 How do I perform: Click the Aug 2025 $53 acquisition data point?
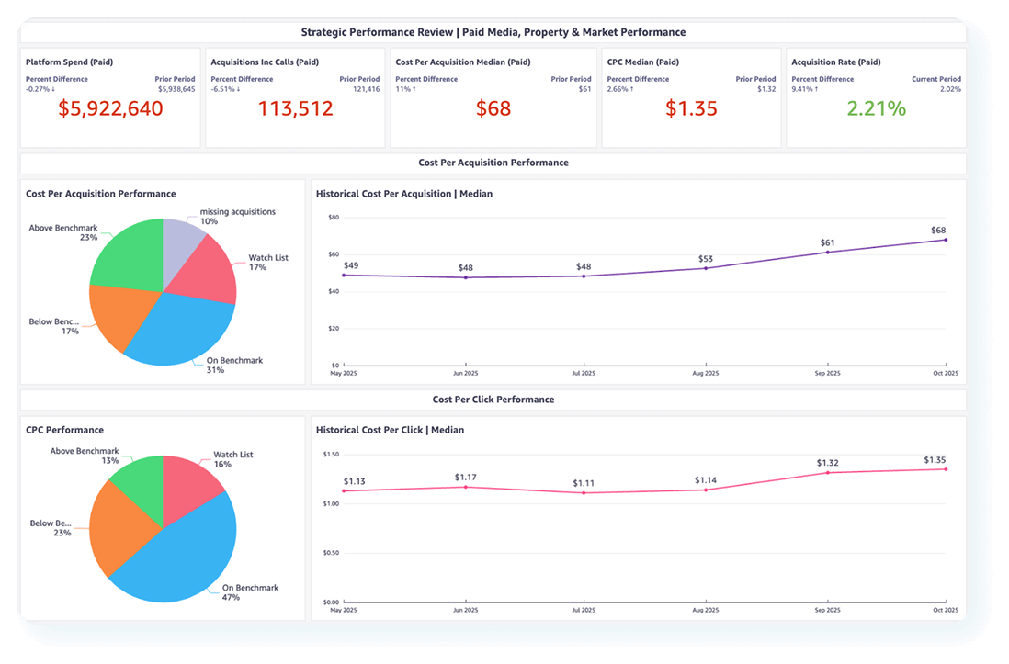[706, 267]
